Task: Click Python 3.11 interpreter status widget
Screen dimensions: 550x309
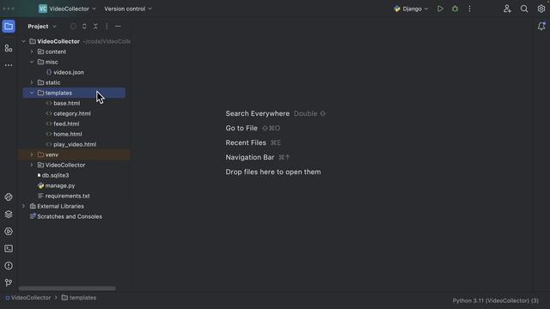Action: click(496, 300)
